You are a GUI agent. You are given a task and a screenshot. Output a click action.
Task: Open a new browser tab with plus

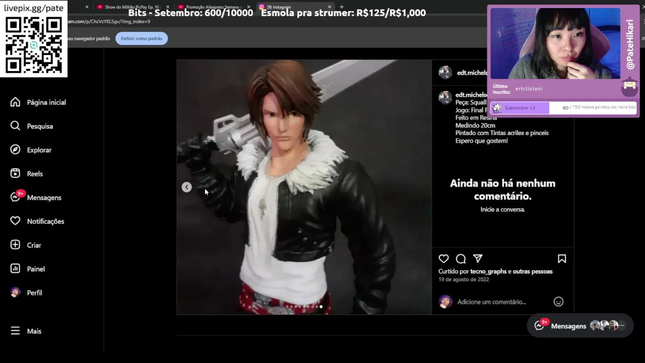pos(342,7)
